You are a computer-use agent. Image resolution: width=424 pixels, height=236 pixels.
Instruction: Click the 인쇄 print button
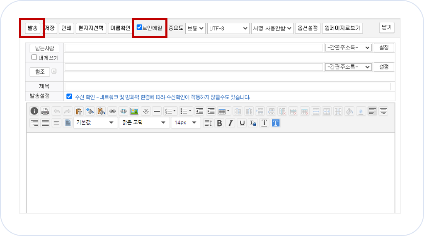(66, 28)
